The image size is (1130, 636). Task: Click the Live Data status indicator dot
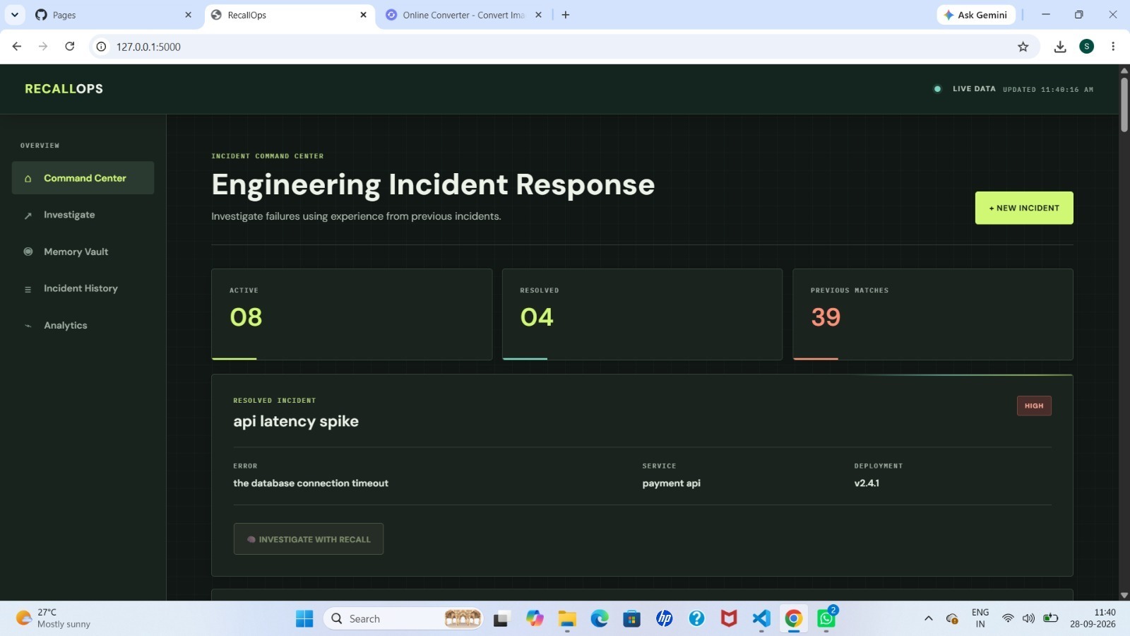pos(937,89)
